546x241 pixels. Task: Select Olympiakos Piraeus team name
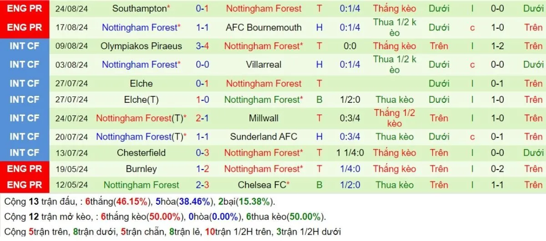coord(141,46)
